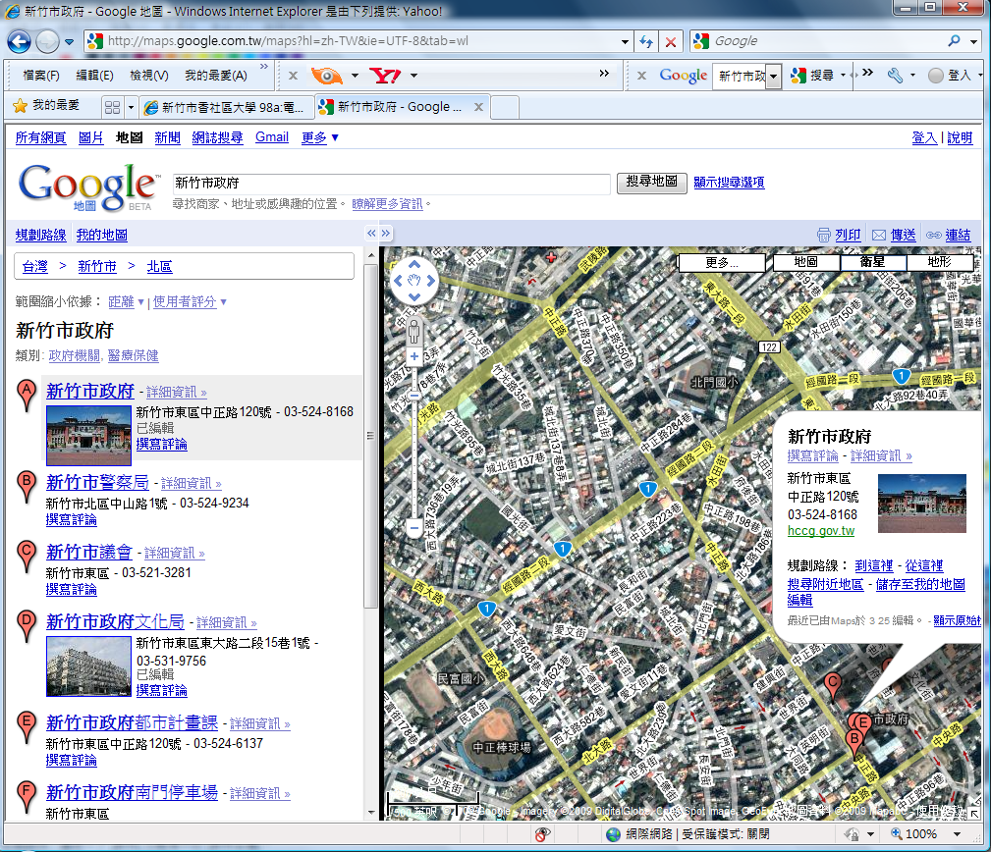The image size is (991, 852).
Task: Click the map pan right arrow
Action: tap(430, 281)
